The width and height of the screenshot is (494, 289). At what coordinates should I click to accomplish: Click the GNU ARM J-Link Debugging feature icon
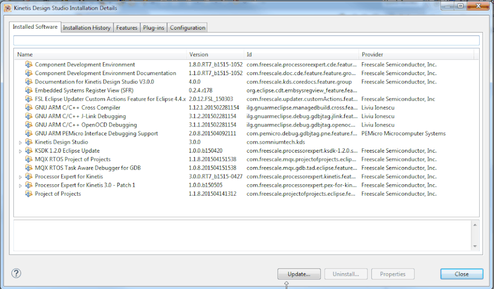[29, 116]
